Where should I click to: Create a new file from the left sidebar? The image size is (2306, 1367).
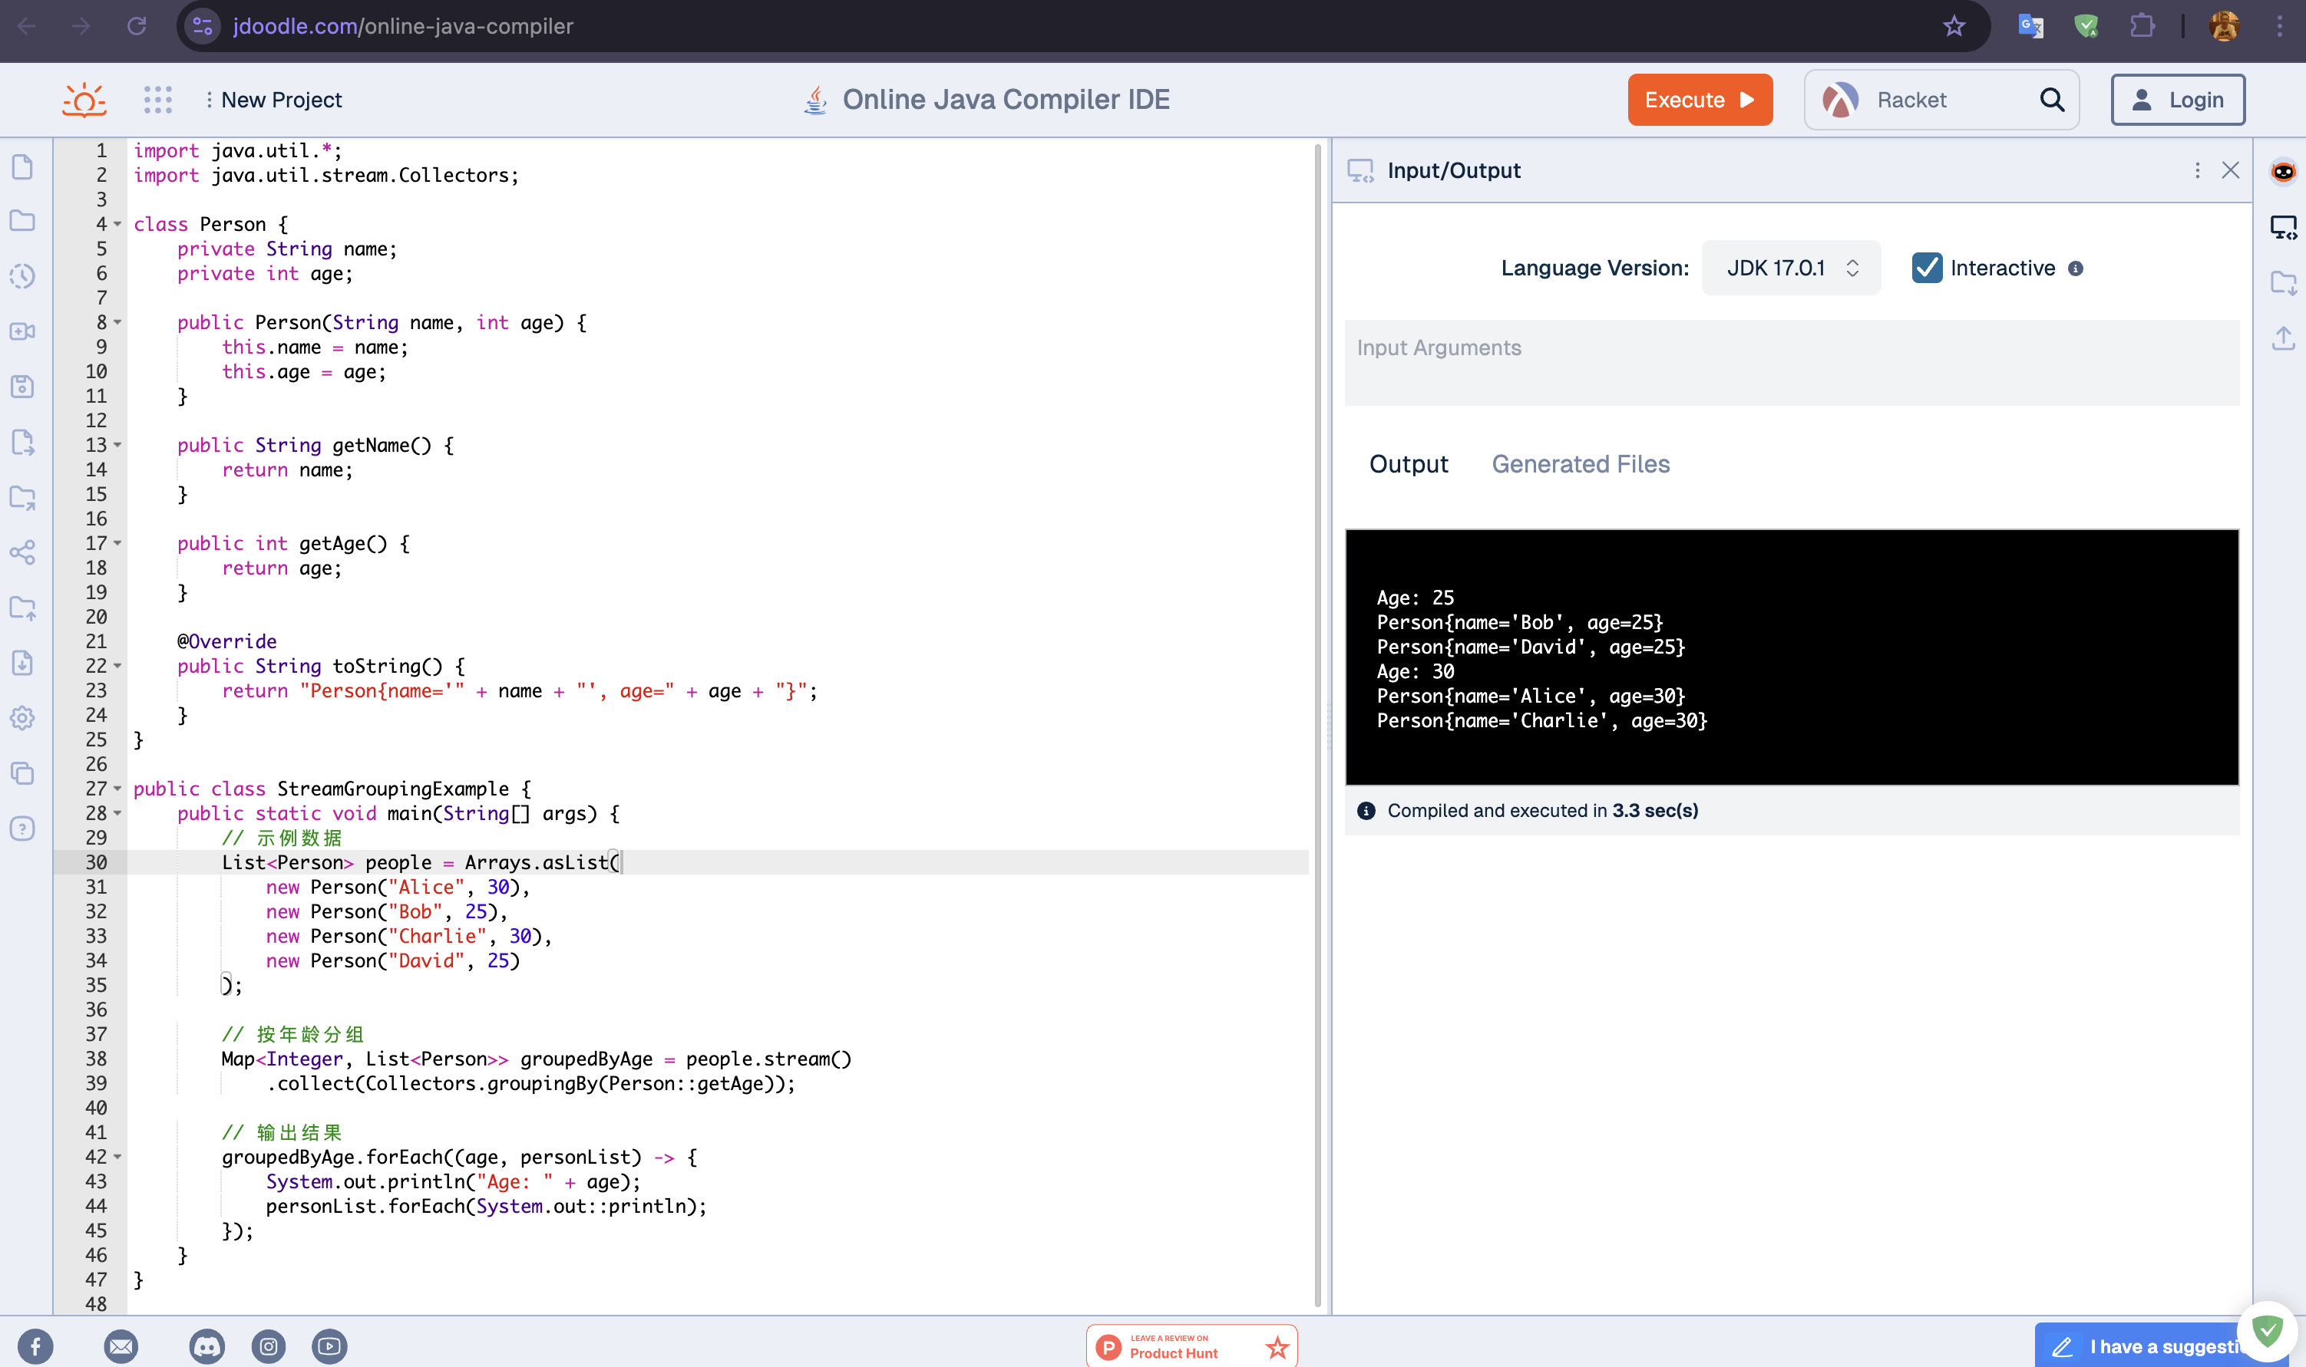point(23,166)
